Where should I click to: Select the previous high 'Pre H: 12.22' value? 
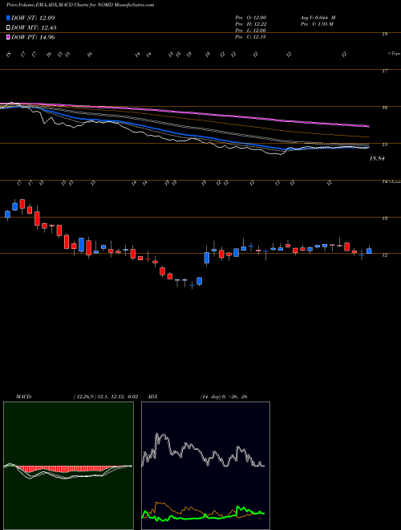pyautogui.click(x=251, y=23)
